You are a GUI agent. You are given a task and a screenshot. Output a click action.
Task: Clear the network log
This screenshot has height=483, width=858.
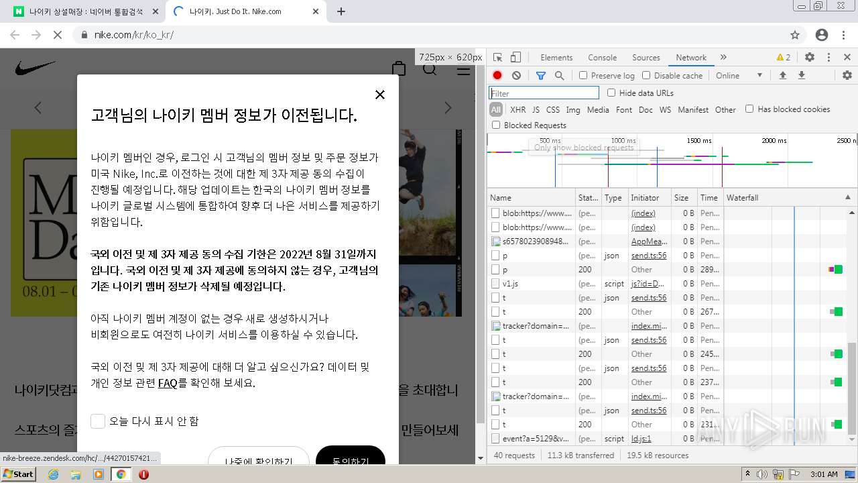(x=516, y=76)
